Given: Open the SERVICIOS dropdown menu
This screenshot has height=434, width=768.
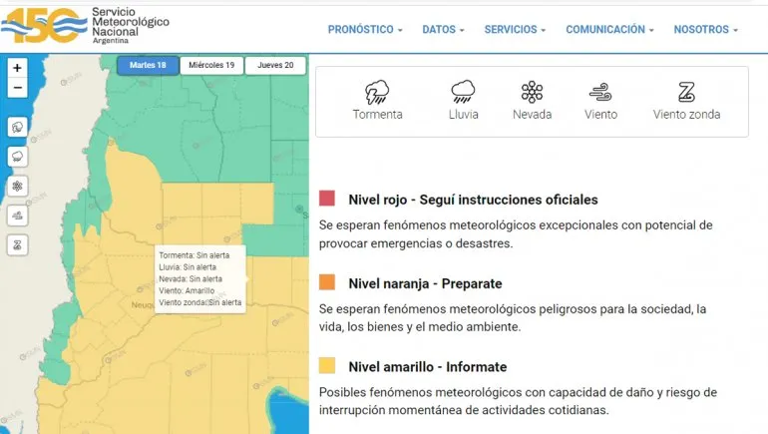Looking at the screenshot, I should point(515,30).
